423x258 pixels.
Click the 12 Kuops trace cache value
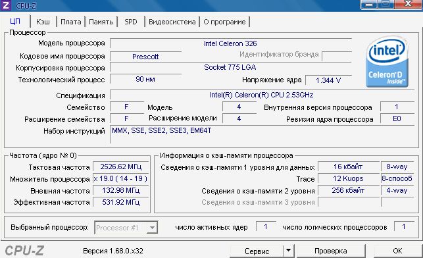(348, 178)
